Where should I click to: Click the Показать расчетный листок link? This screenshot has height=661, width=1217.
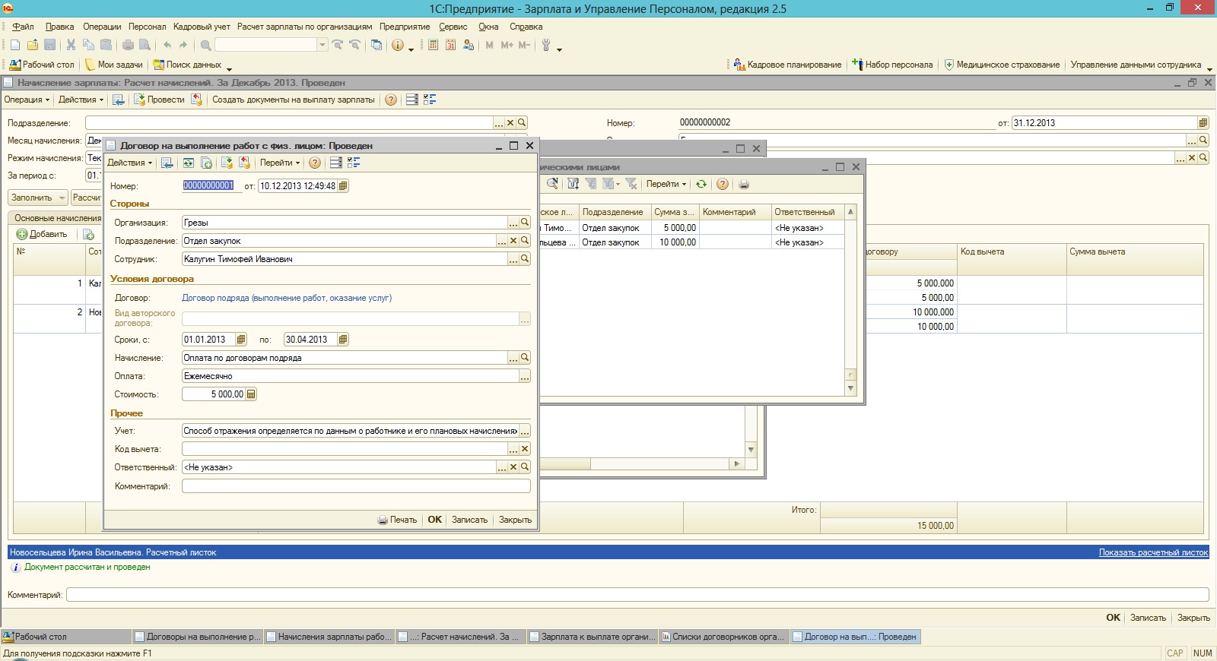(1152, 552)
